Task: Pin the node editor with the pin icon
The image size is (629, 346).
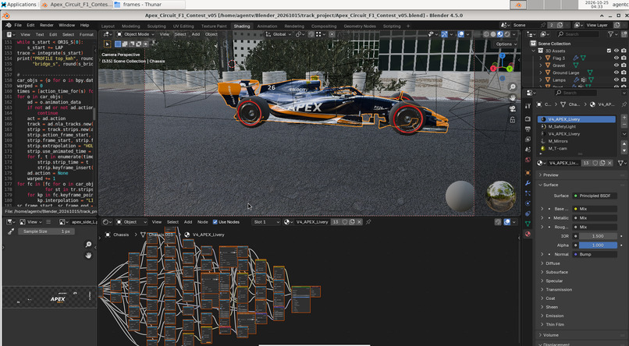Action: [x=368, y=222]
